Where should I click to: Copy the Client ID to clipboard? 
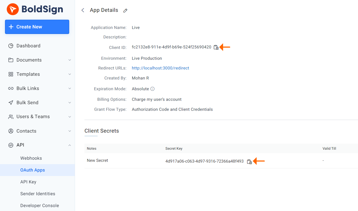pyautogui.click(x=216, y=47)
